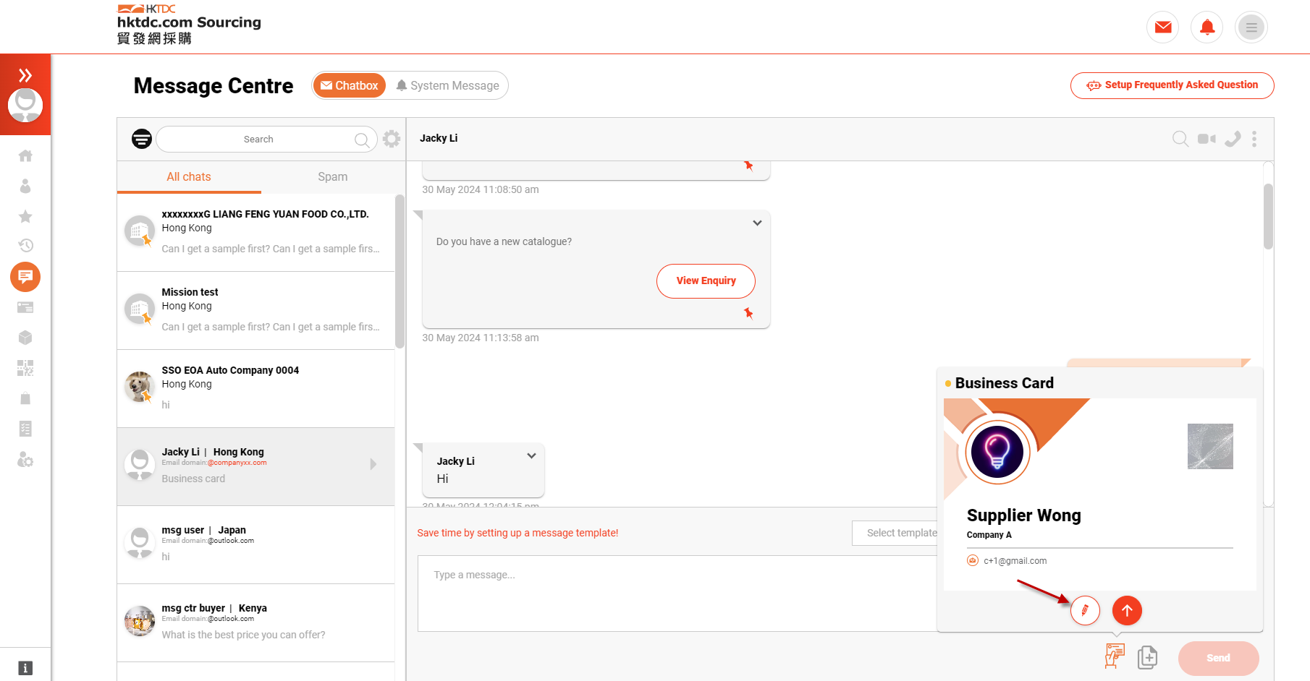This screenshot has height=681, width=1310.
Task: Click the lightbulb avatar on business card
Action: (997, 452)
